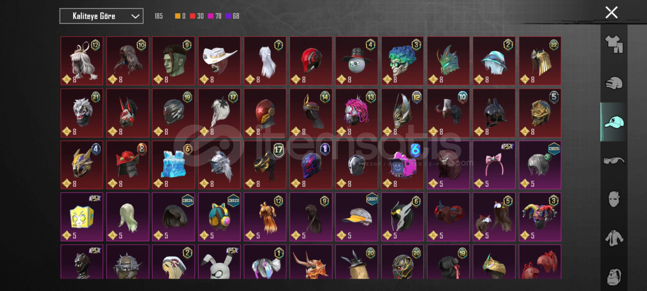Close the inventory with the X
Viewport: 647px width, 291px height.
pyautogui.click(x=611, y=13)
